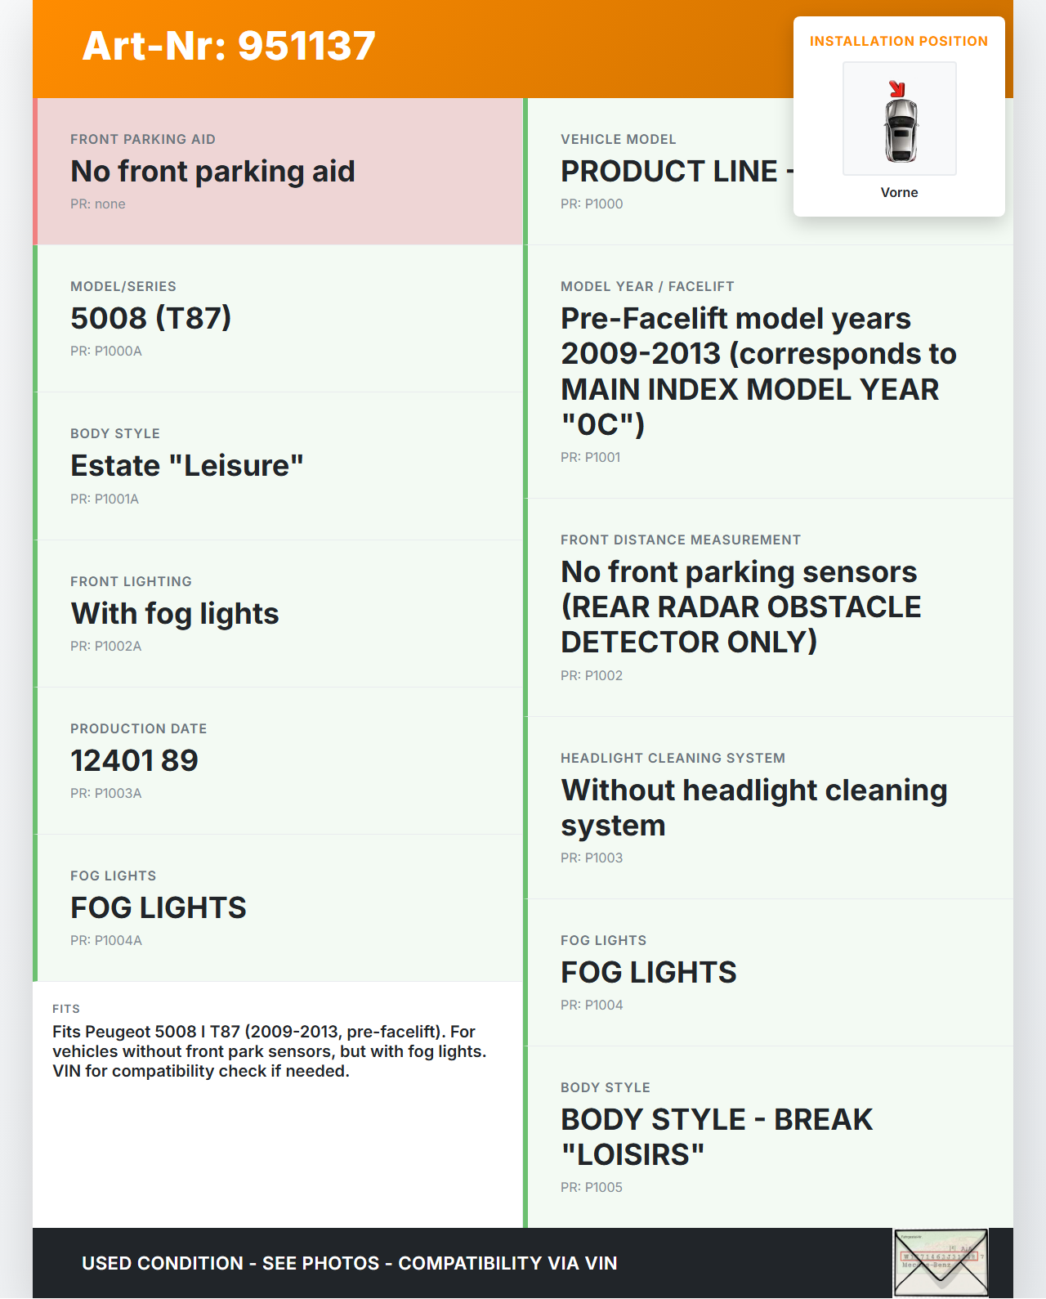The height and width of the screenshot is (1299, 1046).
Task: Click the With fog lights entry
Action: [x=175, y=613]
